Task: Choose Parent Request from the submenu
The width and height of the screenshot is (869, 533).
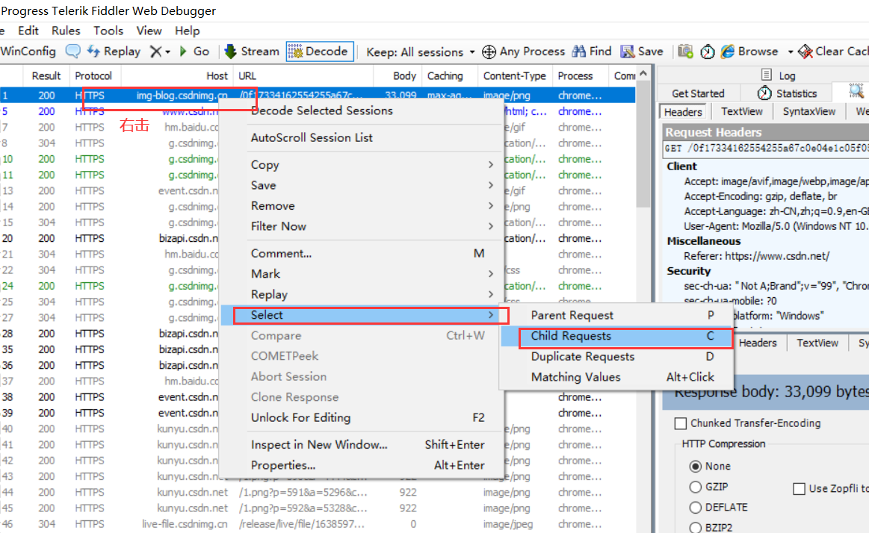Action: click(x=617, y=316)
